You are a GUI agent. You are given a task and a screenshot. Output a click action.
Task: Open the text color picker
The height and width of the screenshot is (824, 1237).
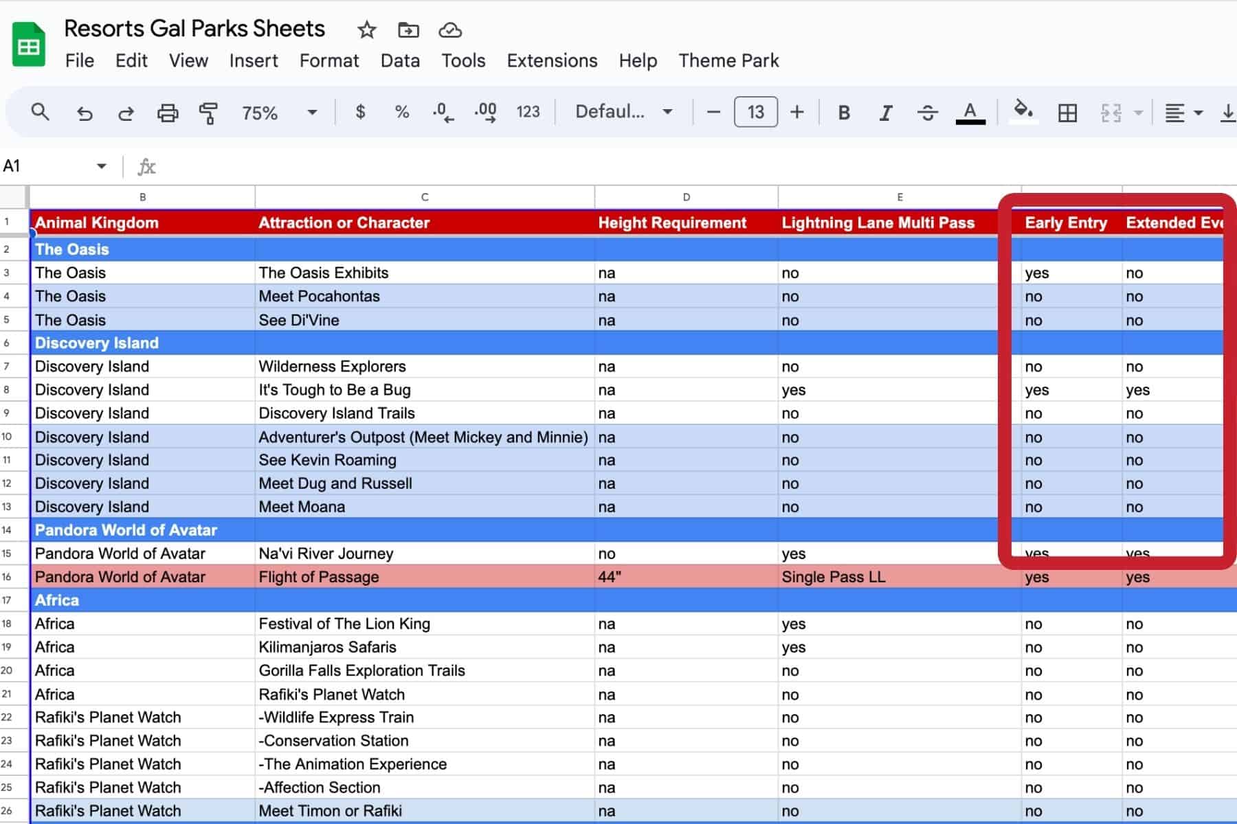click(x=970, y=113)
